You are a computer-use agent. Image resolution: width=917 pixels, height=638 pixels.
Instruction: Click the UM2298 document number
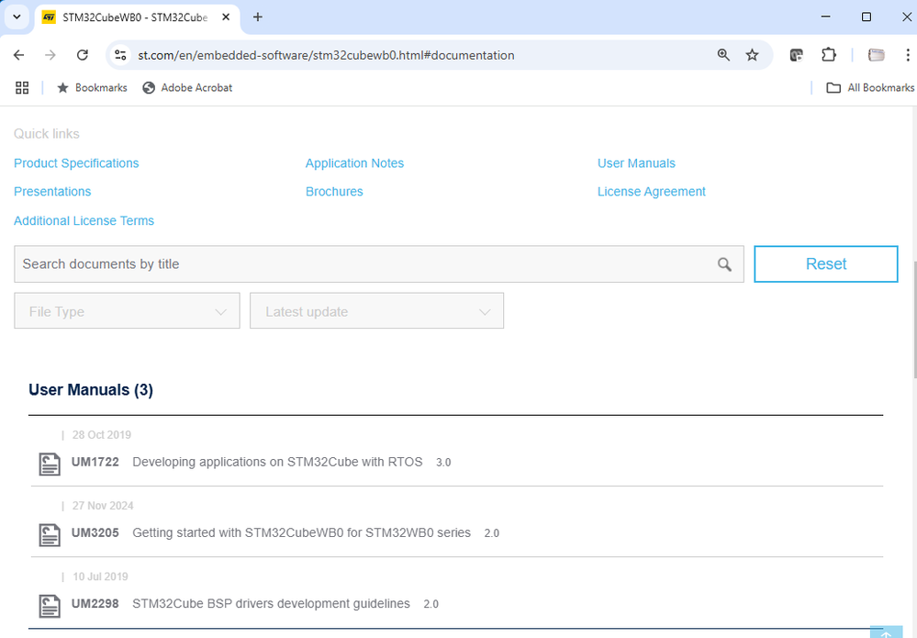click(x=95, y=603)
